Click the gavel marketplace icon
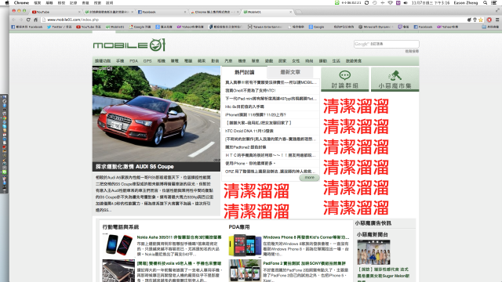The width and height of the screenshot is (502, 282). pos(395,75)
